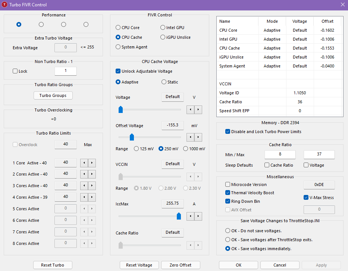The height and width of the screenshot is (271, 348).
Task: Increase the 2 Cores Active ratio arrow
Action: pyautogui.click(x=92, y=174)
